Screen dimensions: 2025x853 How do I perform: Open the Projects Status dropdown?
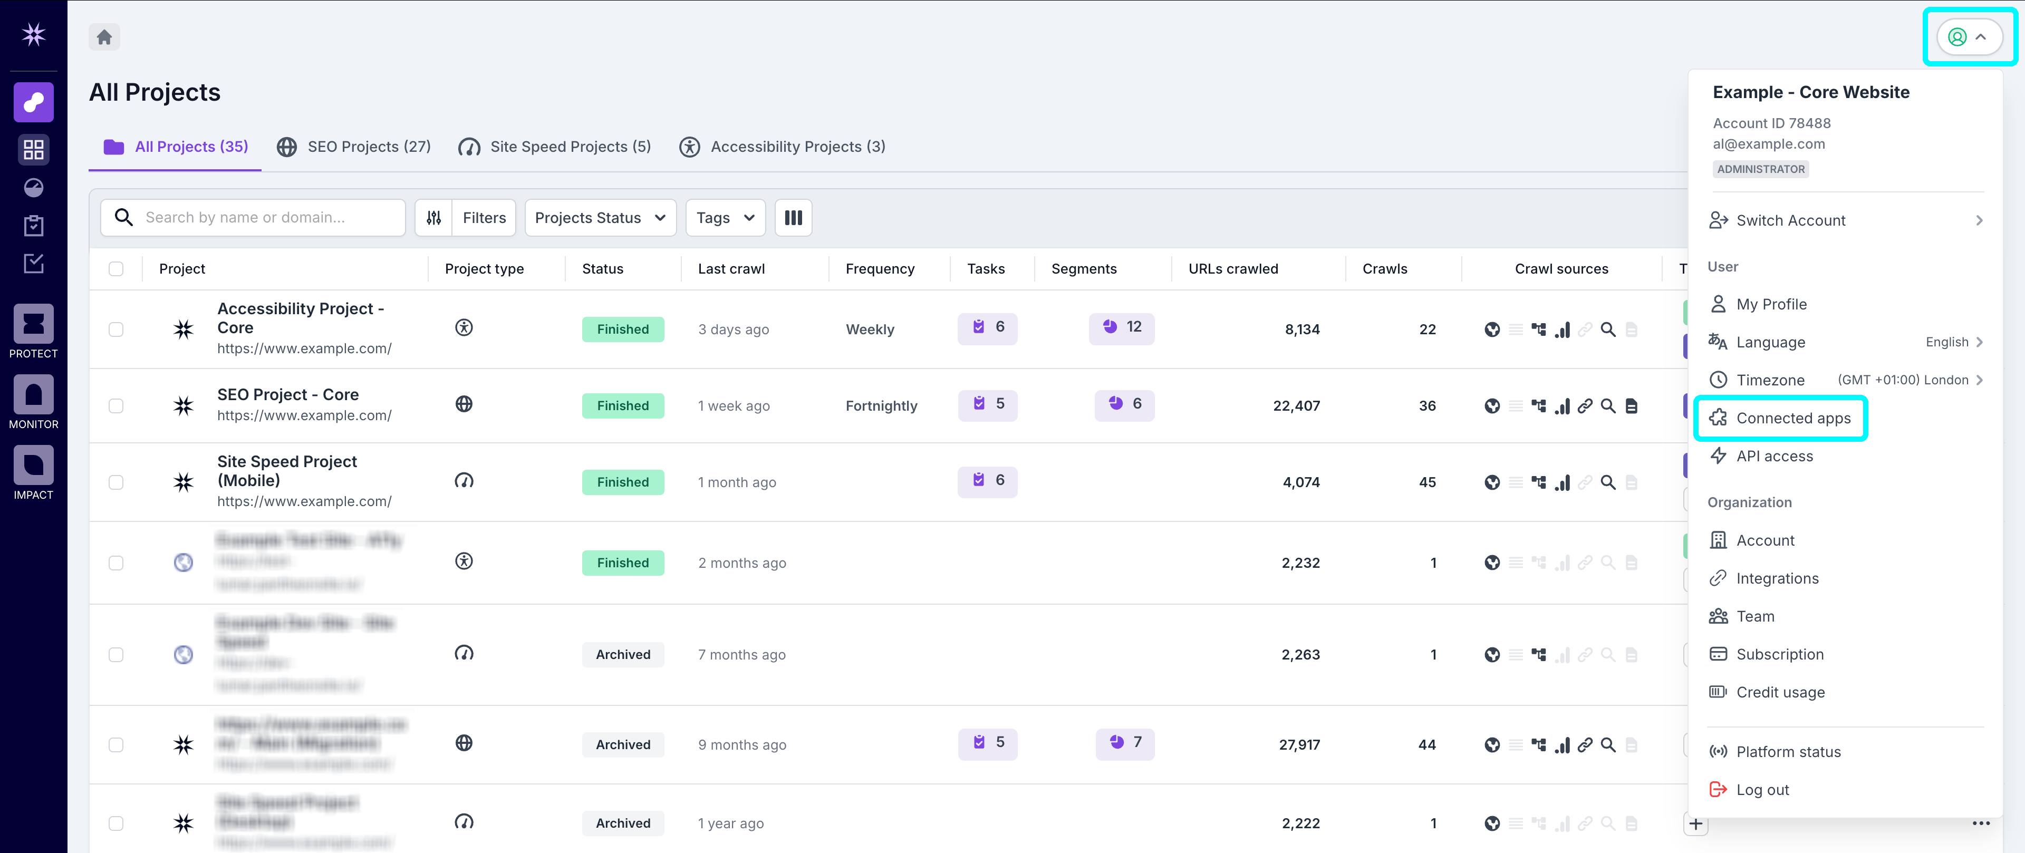600,217
